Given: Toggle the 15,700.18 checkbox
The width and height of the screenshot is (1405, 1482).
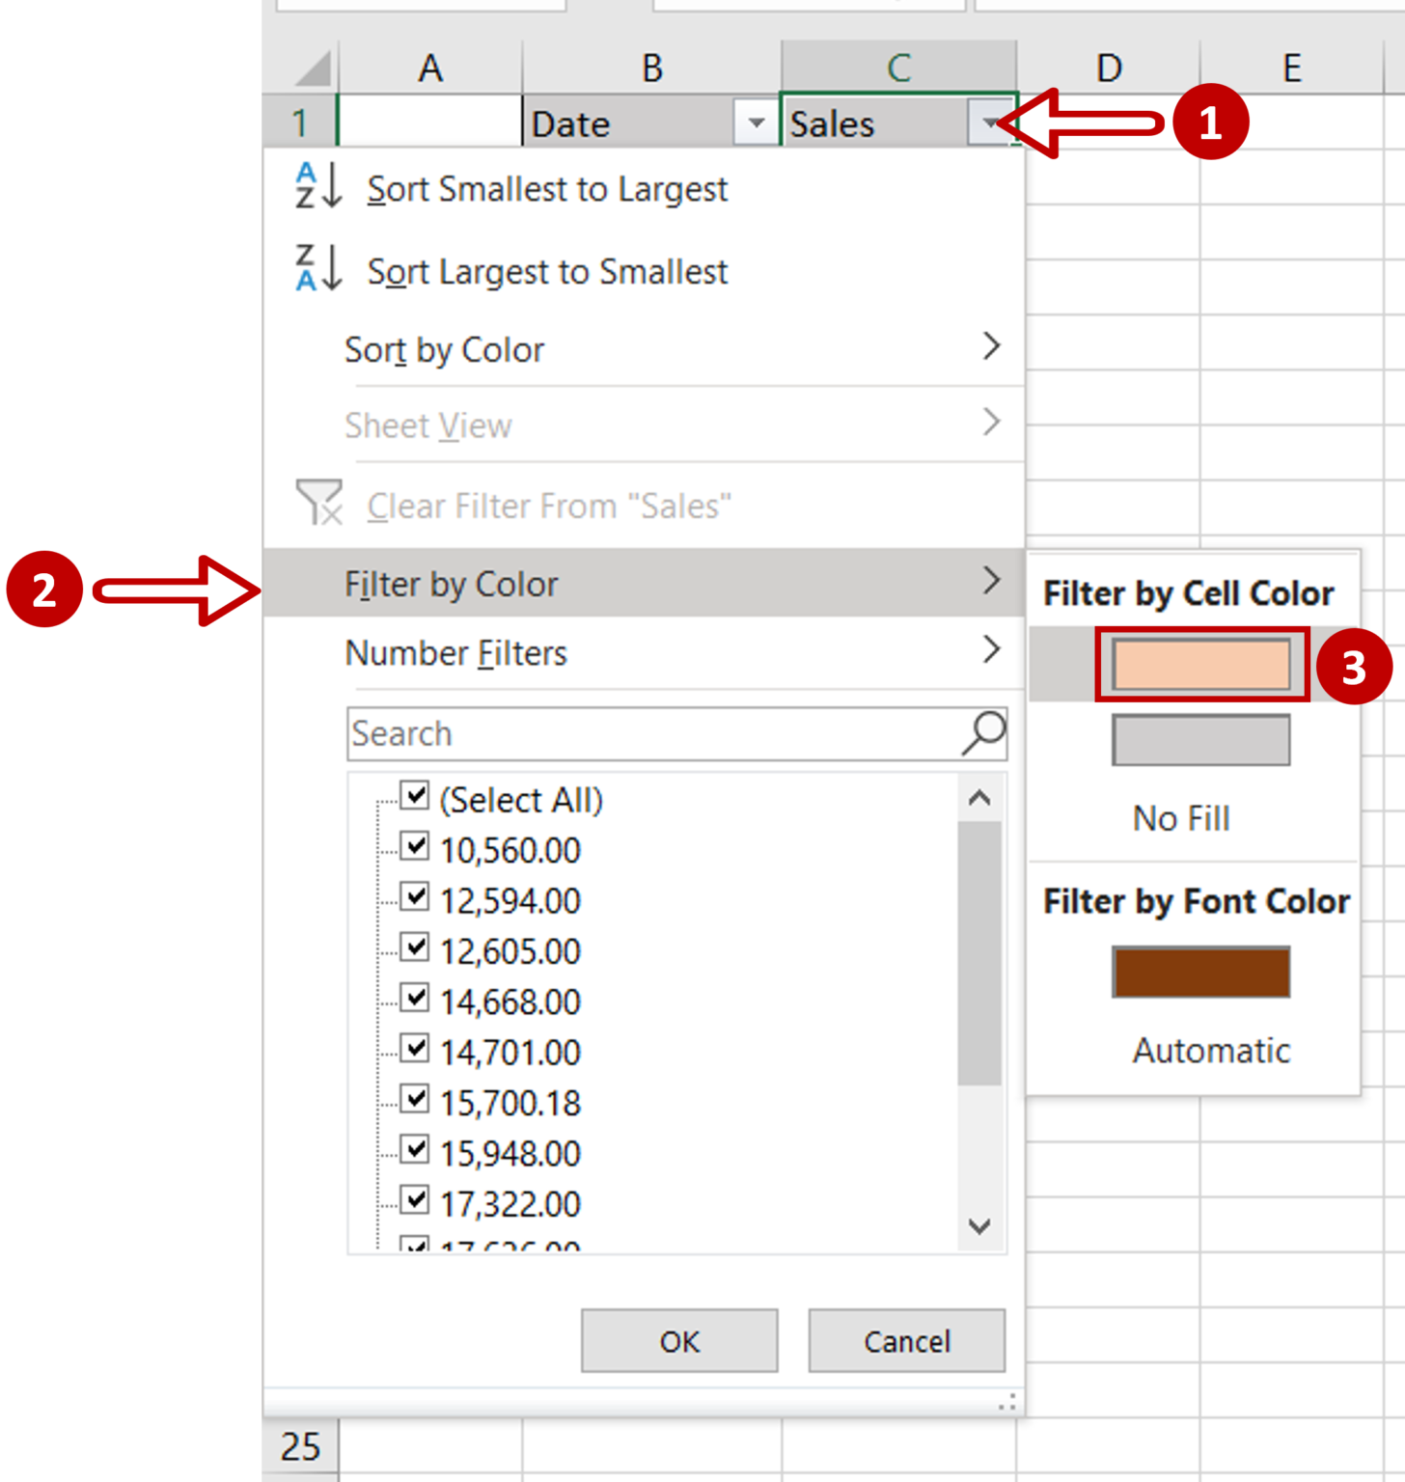Looking at the screenshot, I should pos(415,1099).
